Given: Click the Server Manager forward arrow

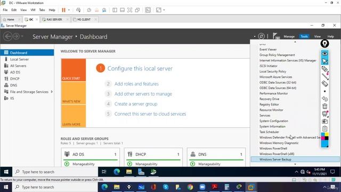Looking at the screenshot, I should pos(16,36).
